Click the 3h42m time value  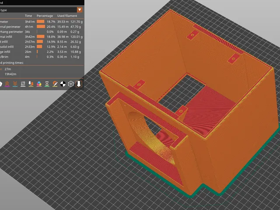[30, 37]
